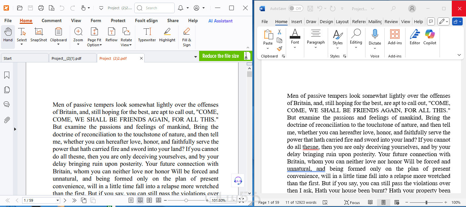This screenshot has width=466, height=207.
Task: Switch Foxit to continuous facing view
Action: point(159,200)
